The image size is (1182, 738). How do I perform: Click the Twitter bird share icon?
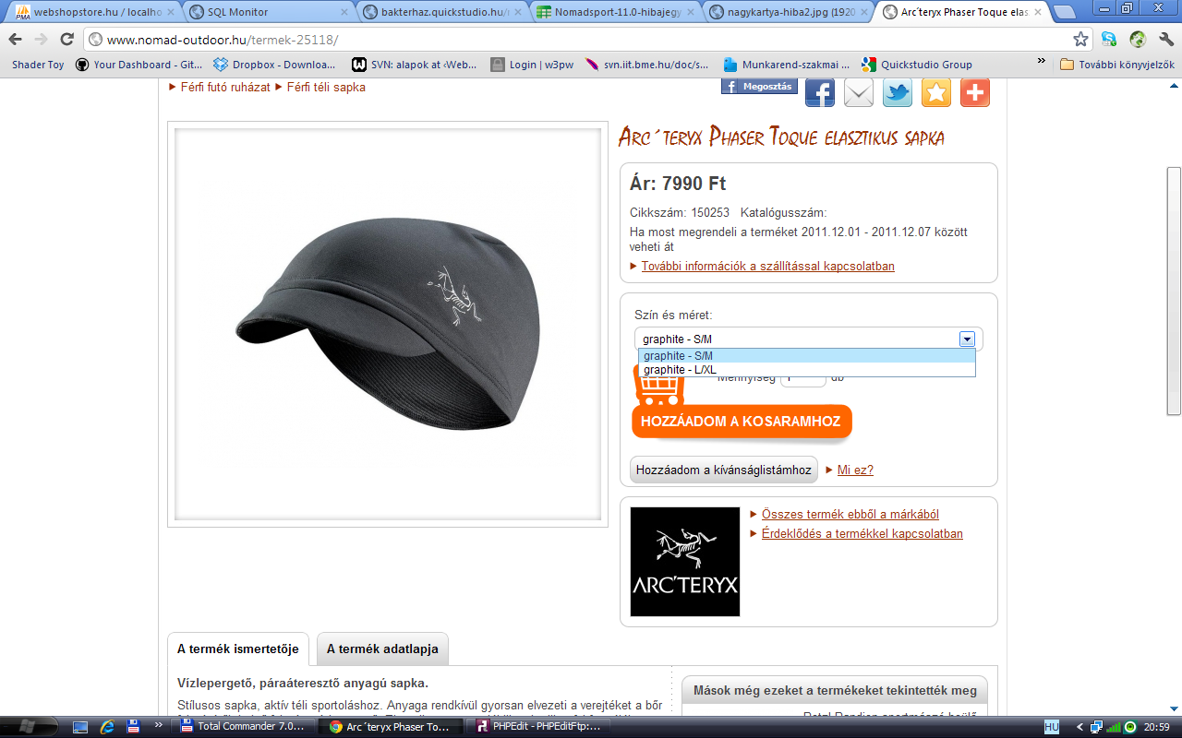coord(897,93)
